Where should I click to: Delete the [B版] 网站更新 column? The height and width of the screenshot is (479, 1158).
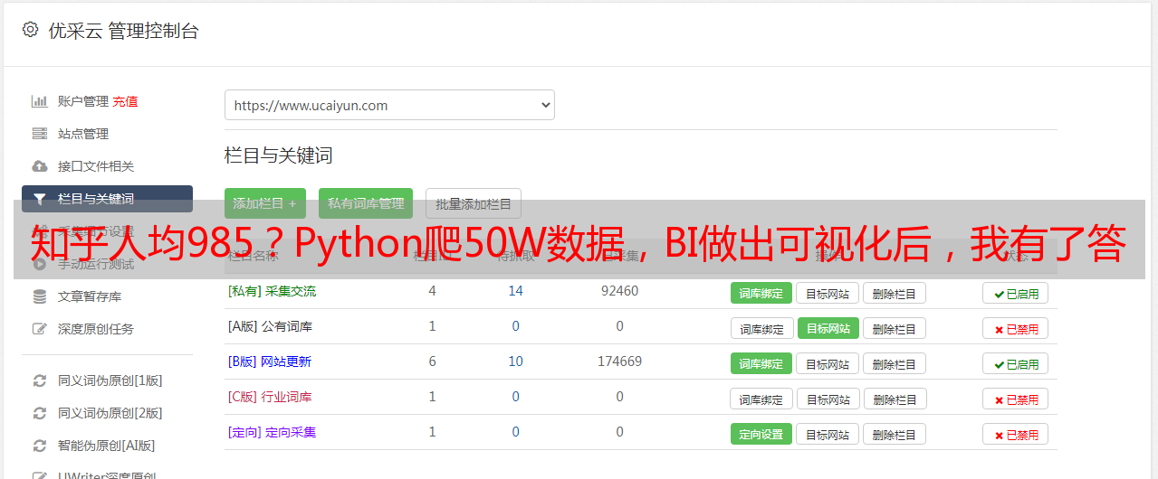pyautogui.click(x=894, y=363)
